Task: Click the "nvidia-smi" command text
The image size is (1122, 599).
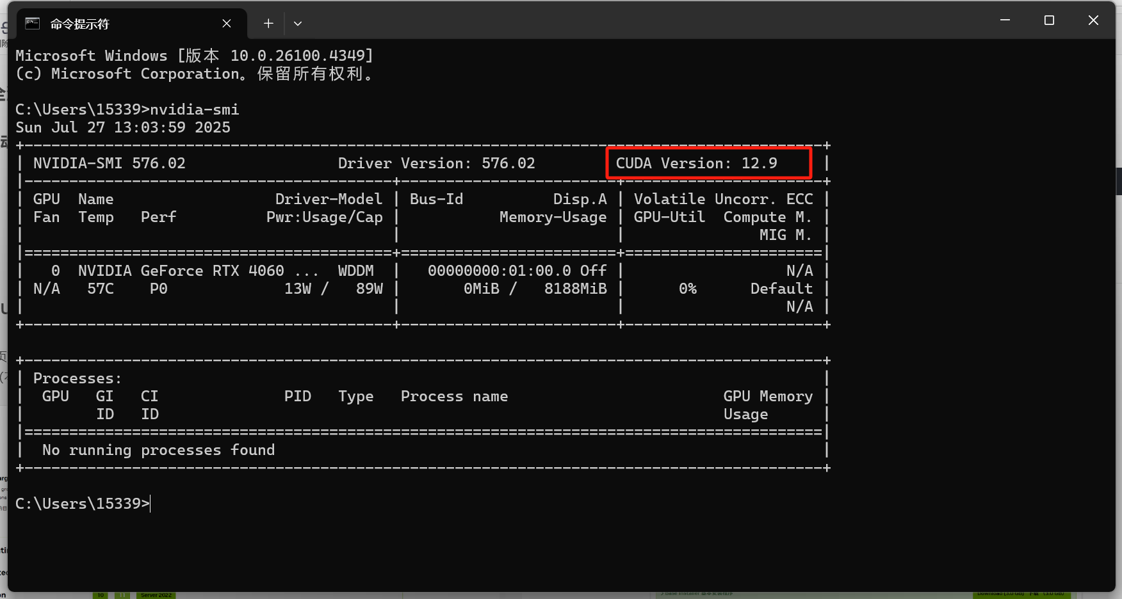Action: click(x=195, y=109)
